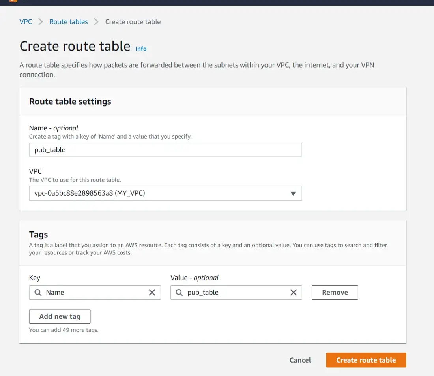Click the Route table settings section heading
The width and height of the screenshot is (434, 376).
click(x=70, y=102)
